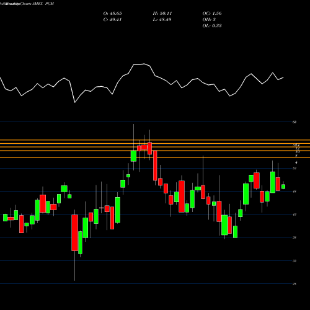
Task: Click the 43 price axis label
Action: tap(294, 215)
